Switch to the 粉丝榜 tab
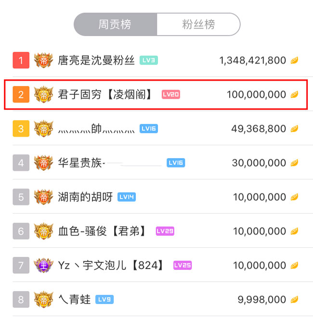313x318 pixels. (x=198, y=25)
